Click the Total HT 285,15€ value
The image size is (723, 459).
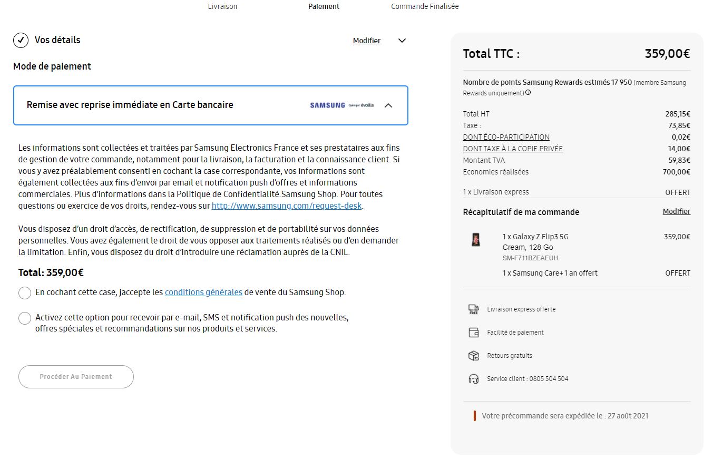tap(678, 114)
